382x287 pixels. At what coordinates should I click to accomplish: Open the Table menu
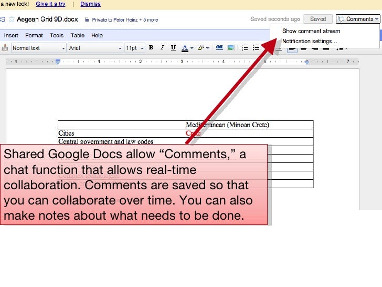tap(78, 35)
